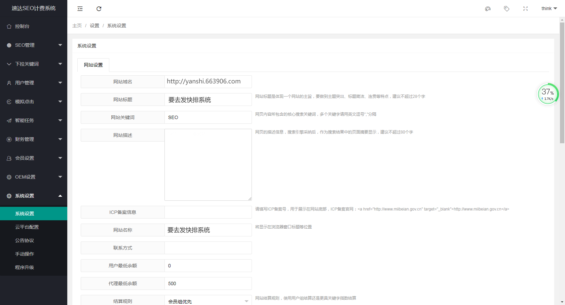Click the 控制台 home icon
565x305 pixels.
pyautogui.click(x=9, y=26)
